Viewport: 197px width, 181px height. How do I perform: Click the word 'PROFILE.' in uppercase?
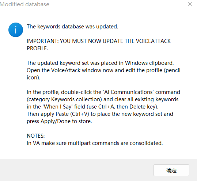pyautogui.click(x=37, y=48)
